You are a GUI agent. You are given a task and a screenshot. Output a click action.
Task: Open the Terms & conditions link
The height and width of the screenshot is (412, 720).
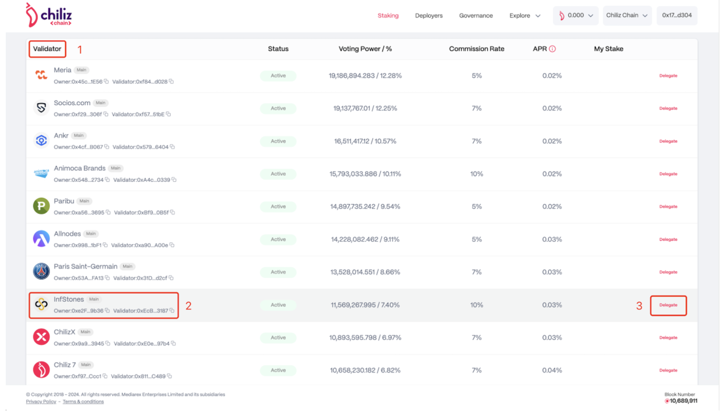[83, 402]
